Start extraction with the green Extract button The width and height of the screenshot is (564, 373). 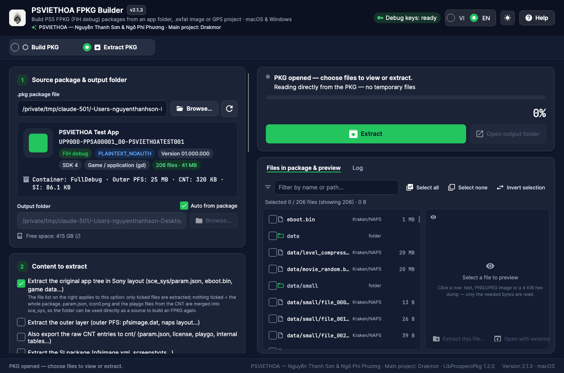pyautogui.click(x=366, y=134)
